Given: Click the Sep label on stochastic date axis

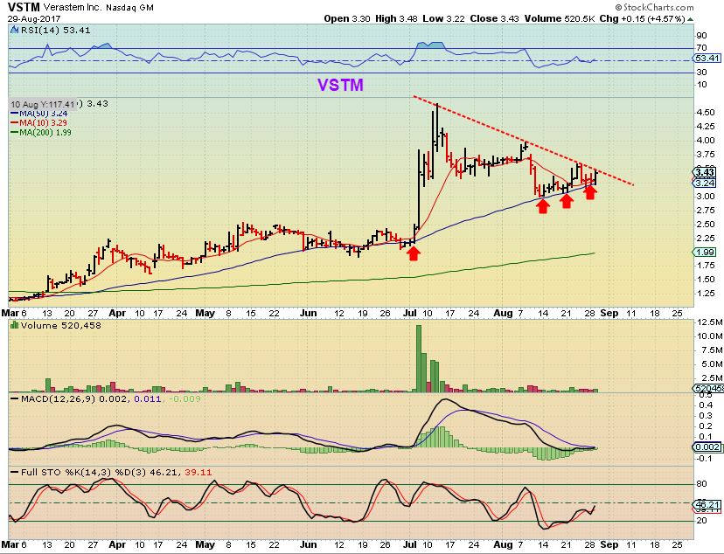Looking at the screenshot, I should pos(609,544).
